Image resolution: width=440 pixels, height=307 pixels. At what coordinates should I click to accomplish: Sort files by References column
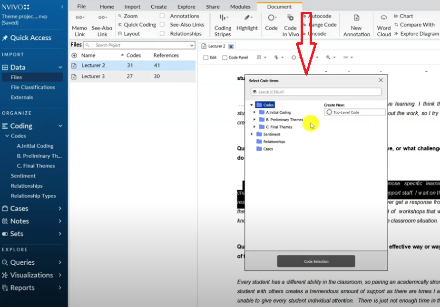coord(166,56)
